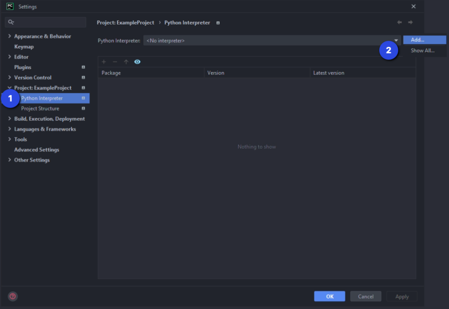Open the Python Interpreter dropdown arrow
449x309 pixels.
coord(396,40)
